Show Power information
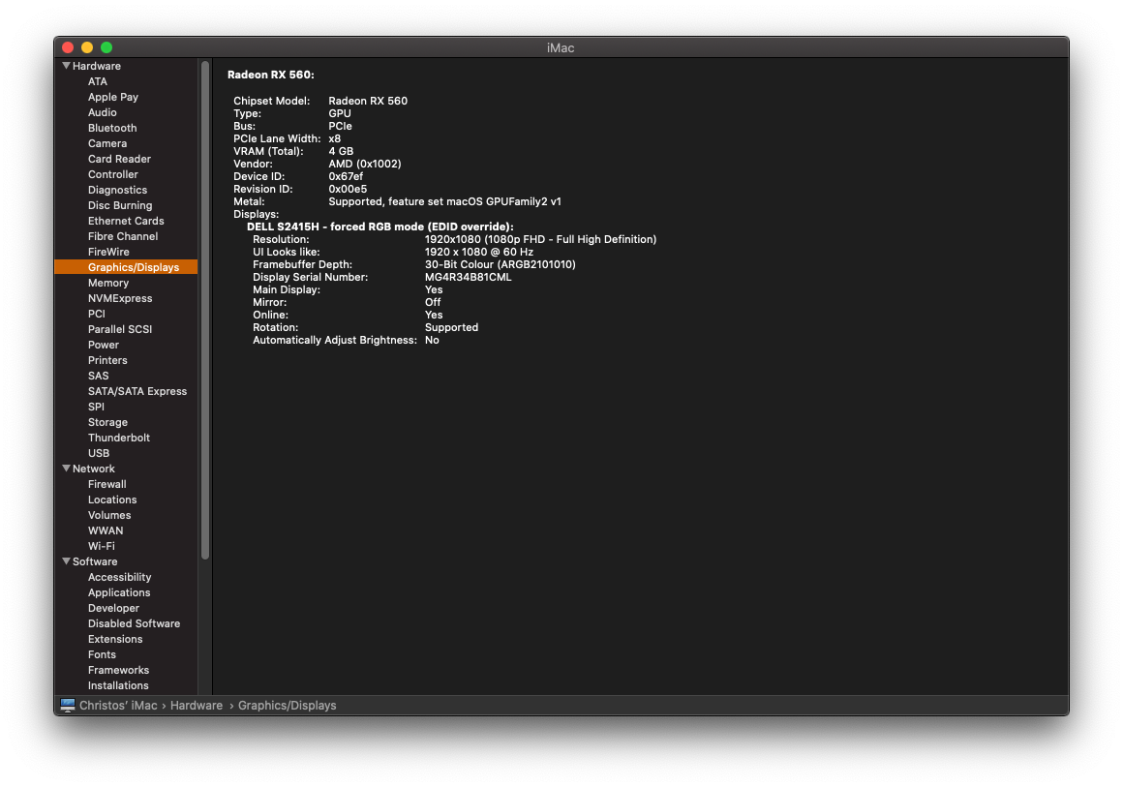The width and height of the screenshot is (1123, 787). pos(104,346)
